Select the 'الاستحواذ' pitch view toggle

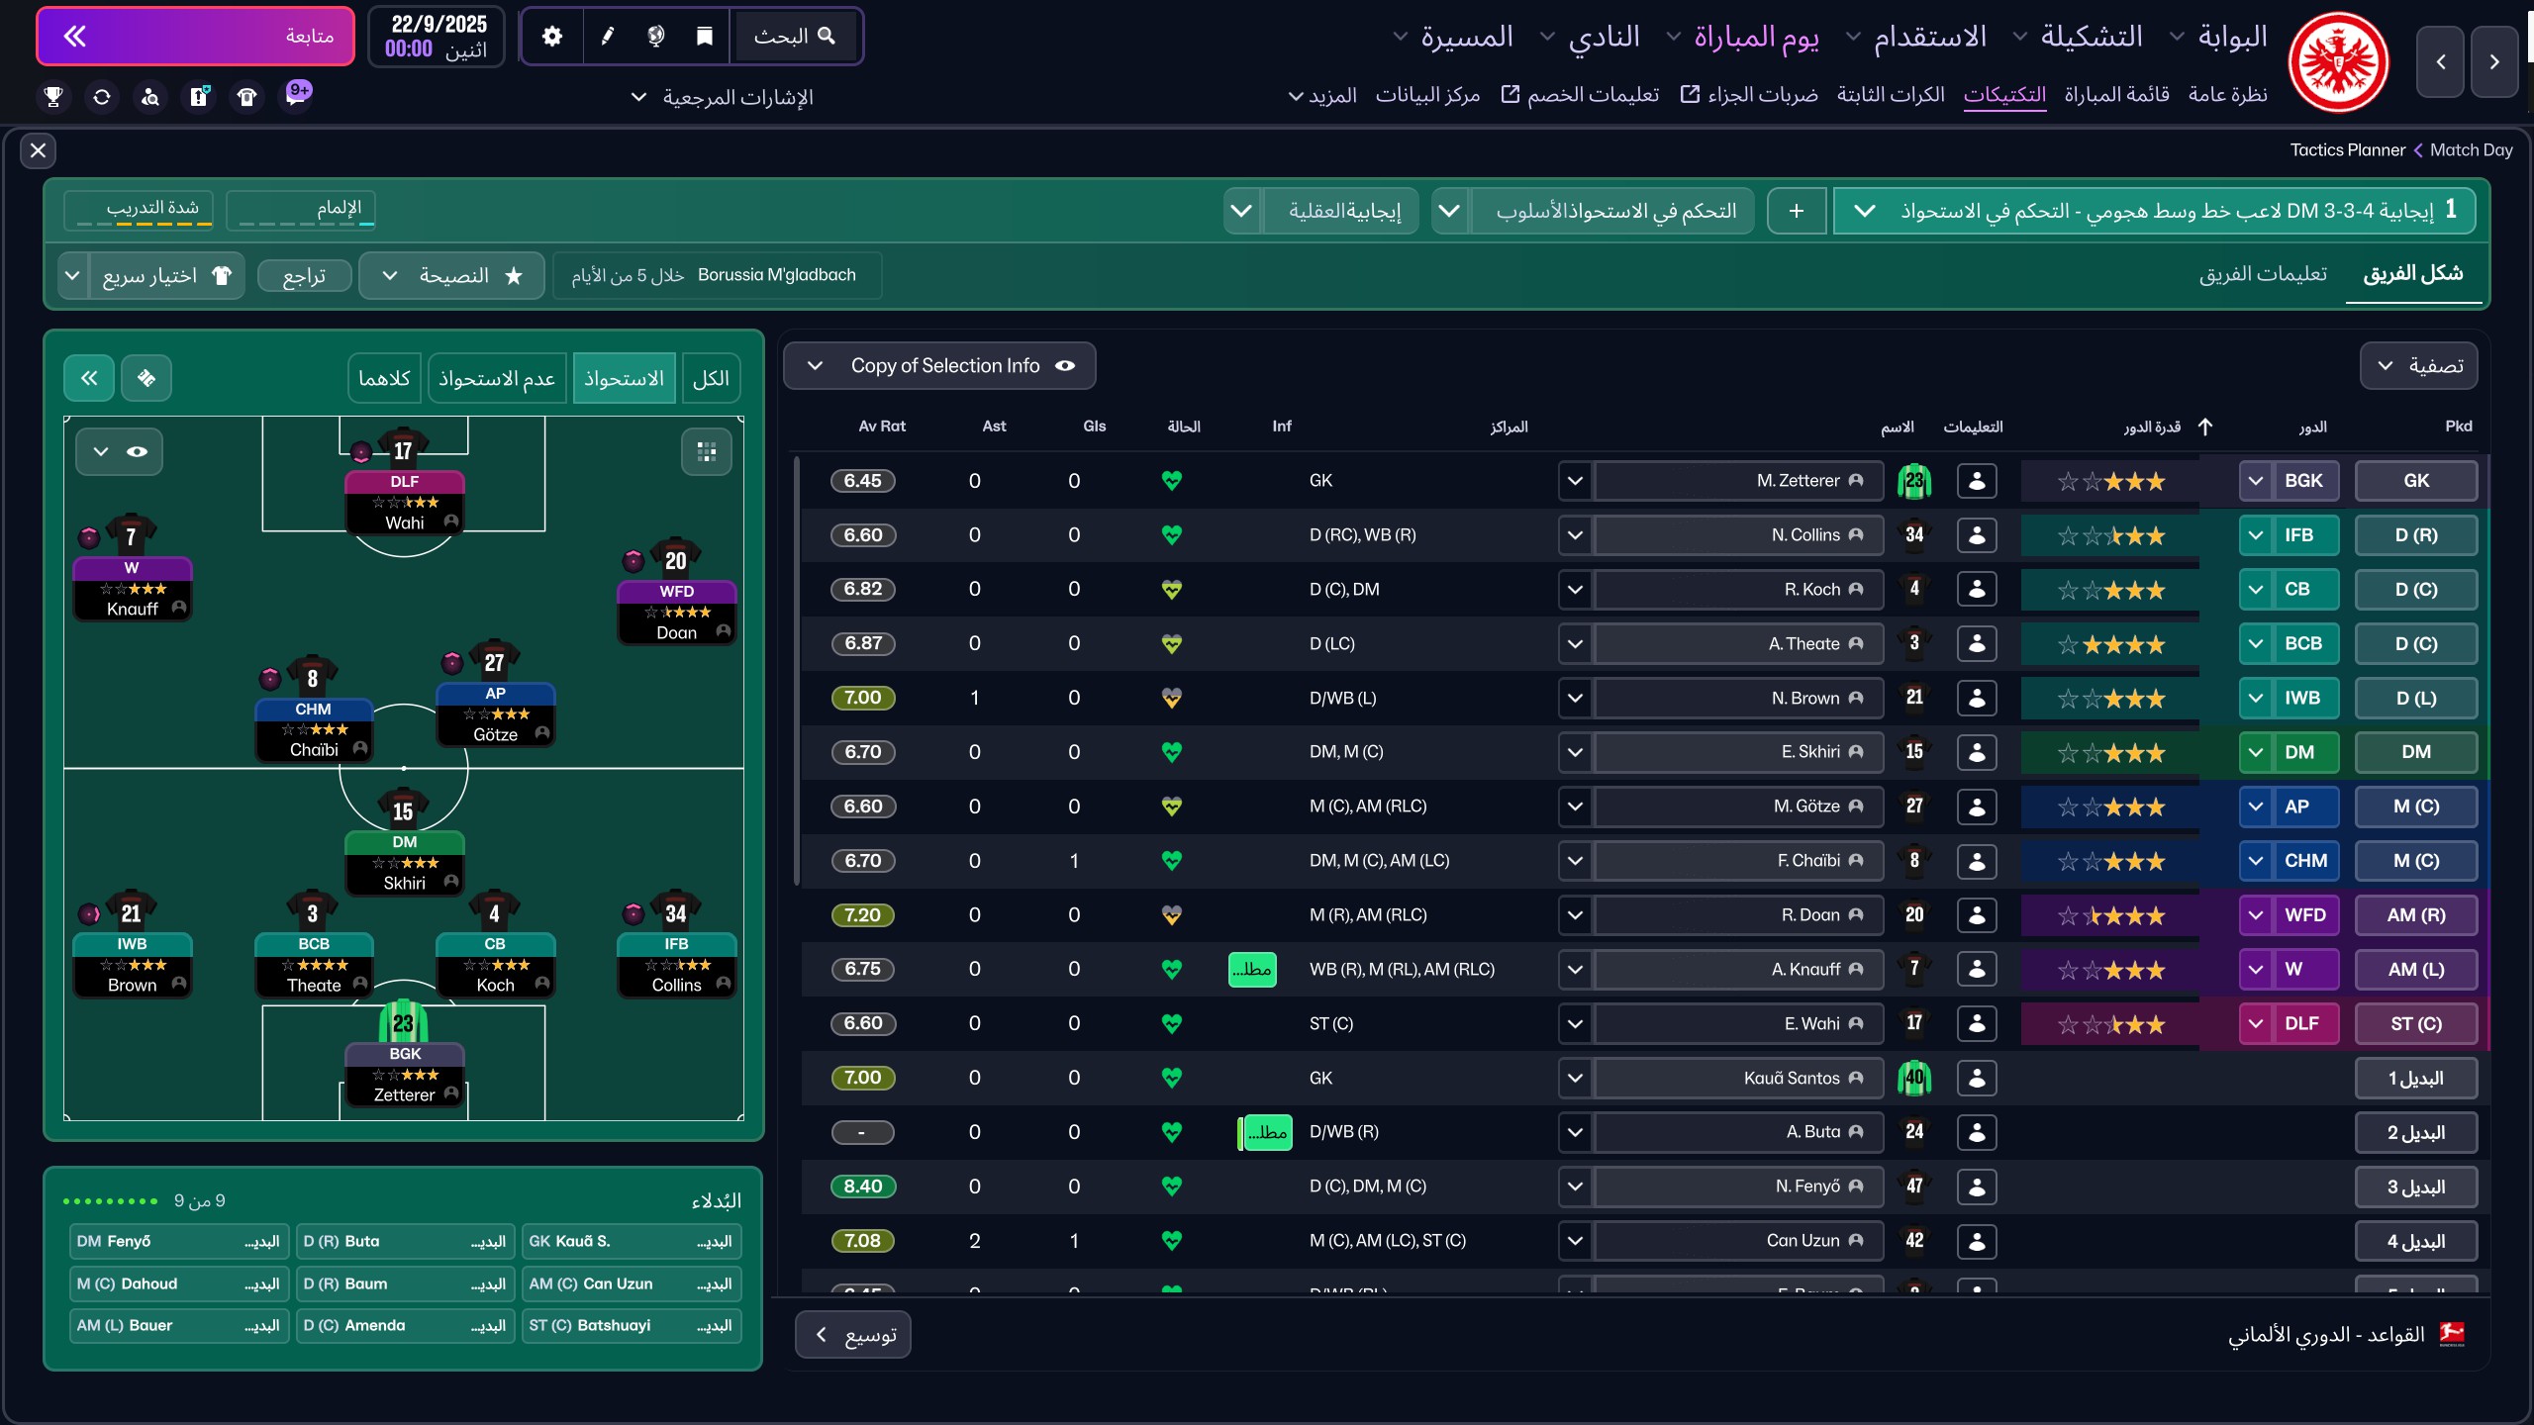(x=624, y=378)
